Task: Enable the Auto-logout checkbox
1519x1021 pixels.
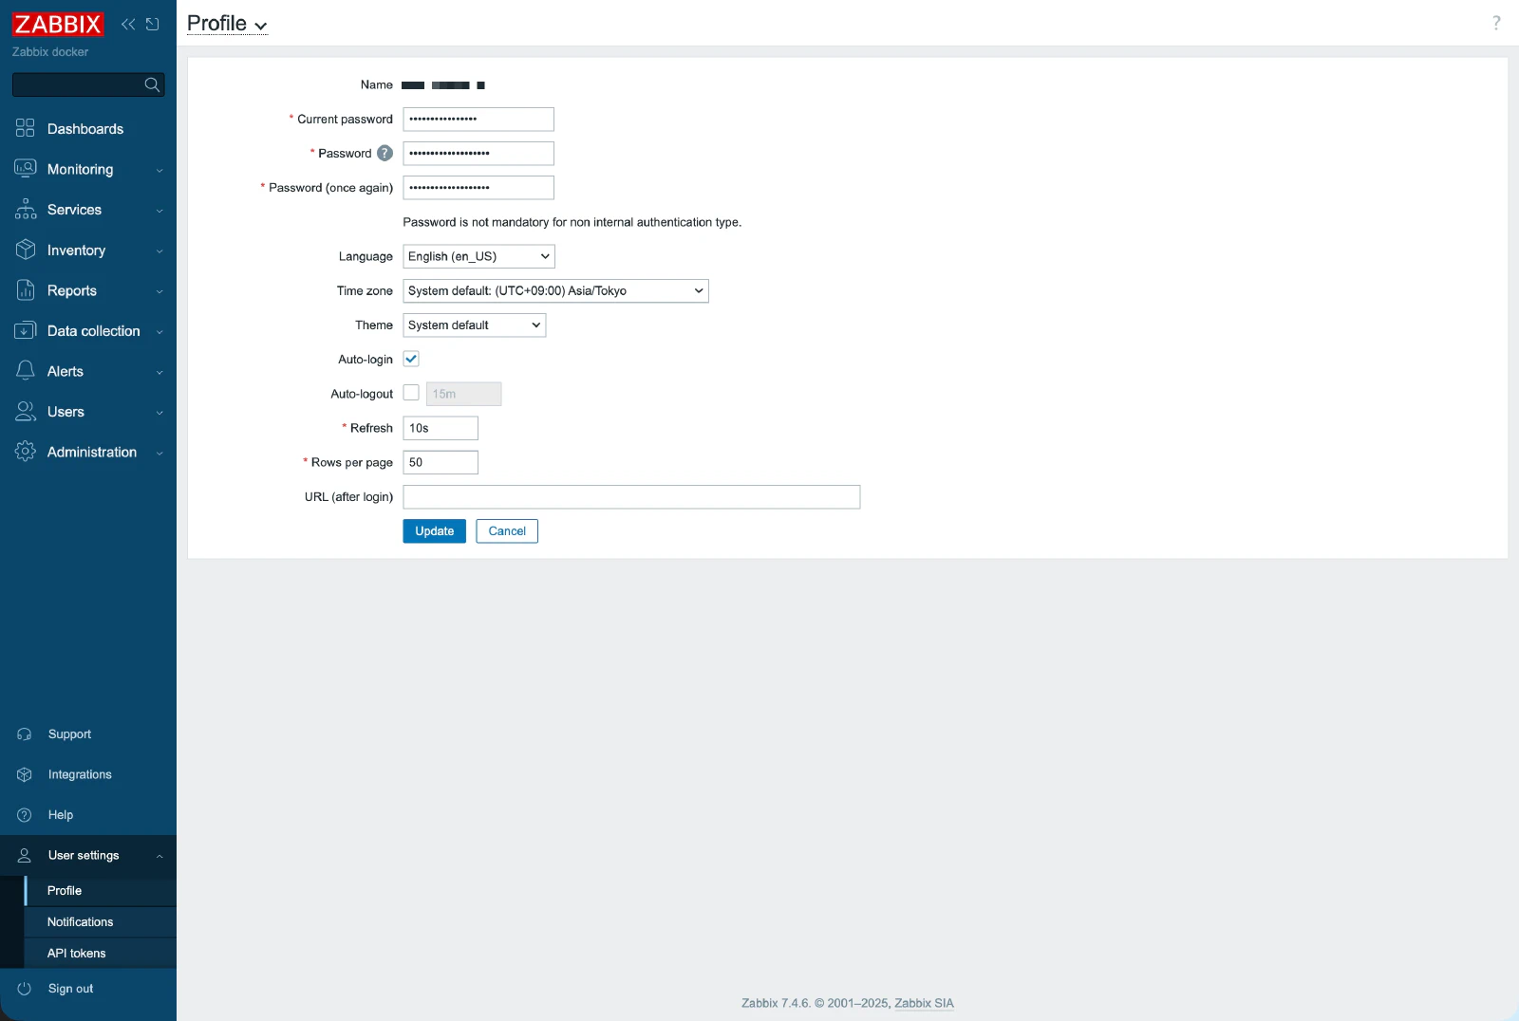Action: [x=411, y=393]
